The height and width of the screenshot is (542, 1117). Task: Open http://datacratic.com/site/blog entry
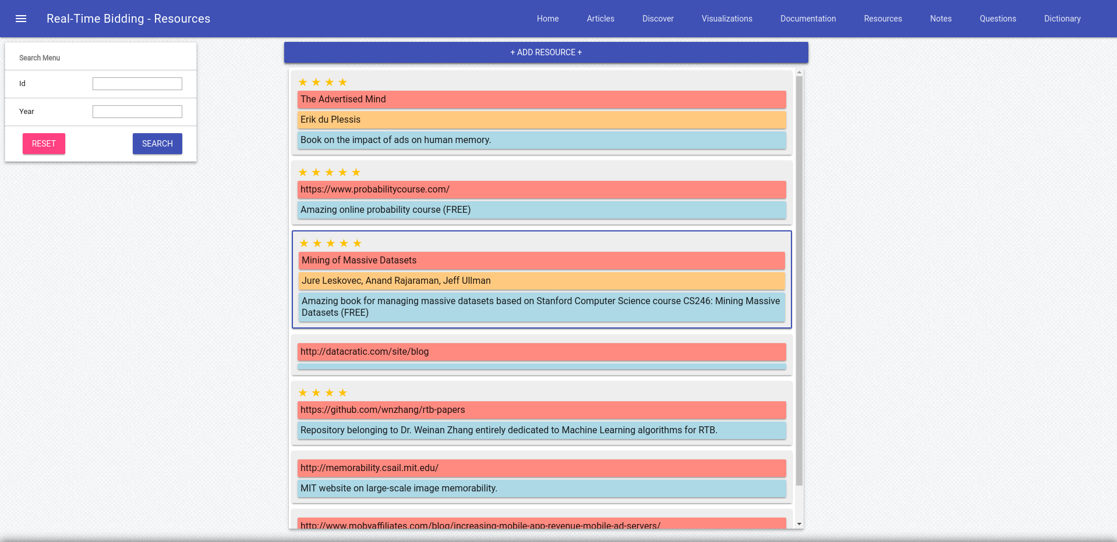pyautogui.click(x=542, y=352)
